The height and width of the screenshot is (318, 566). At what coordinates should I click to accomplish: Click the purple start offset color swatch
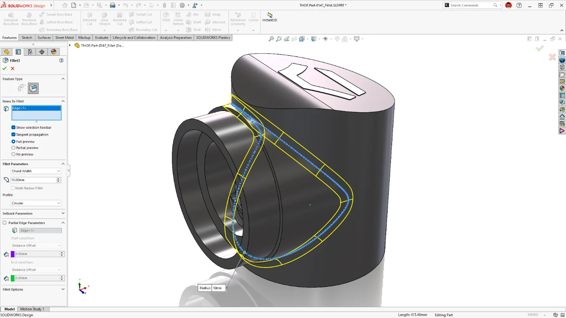13,254
